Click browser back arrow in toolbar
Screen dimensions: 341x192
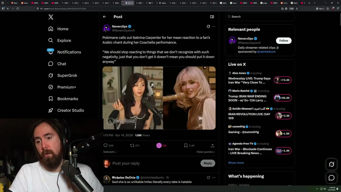click(8, 9)
